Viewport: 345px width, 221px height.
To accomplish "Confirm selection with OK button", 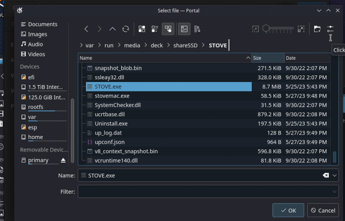I will click(x=288, y=210).
